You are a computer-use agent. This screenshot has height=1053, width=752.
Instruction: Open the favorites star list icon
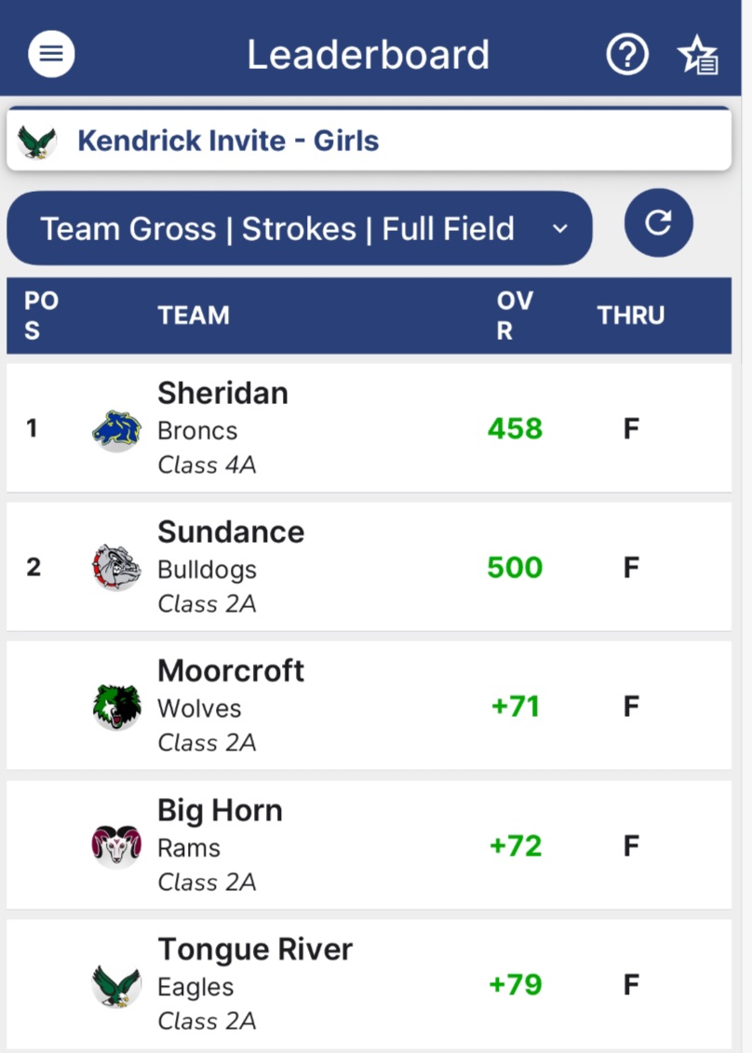698,54
